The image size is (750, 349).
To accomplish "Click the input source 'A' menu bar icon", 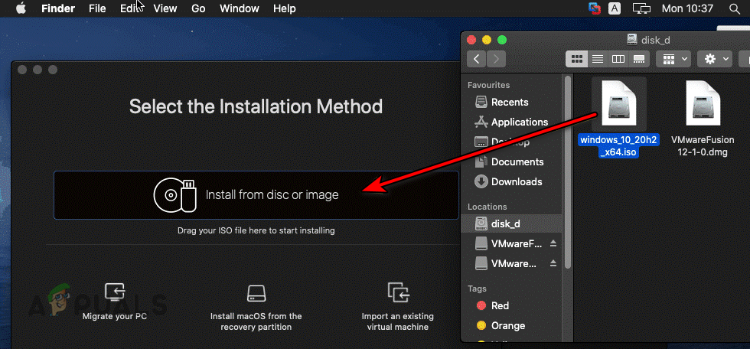I will [x=615, y=8].
